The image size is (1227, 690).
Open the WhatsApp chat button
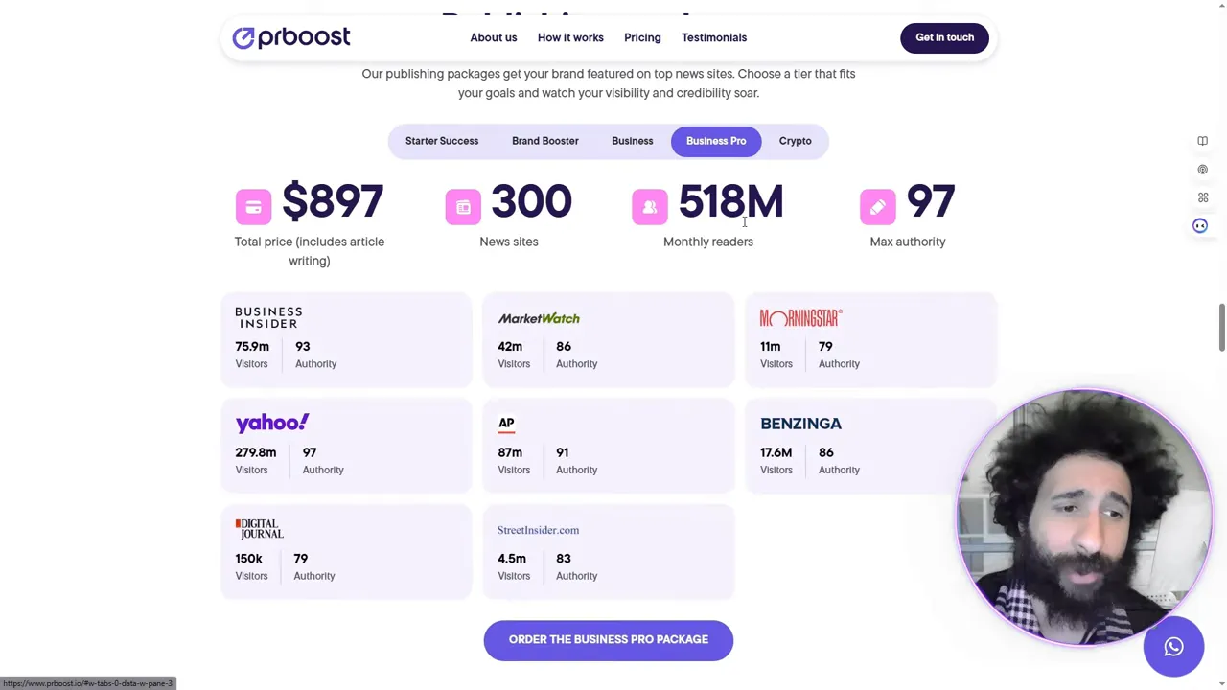click(1173, 647)
